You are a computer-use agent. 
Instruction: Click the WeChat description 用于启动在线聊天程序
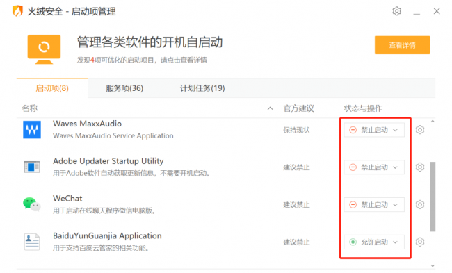(x=104, y=210)
